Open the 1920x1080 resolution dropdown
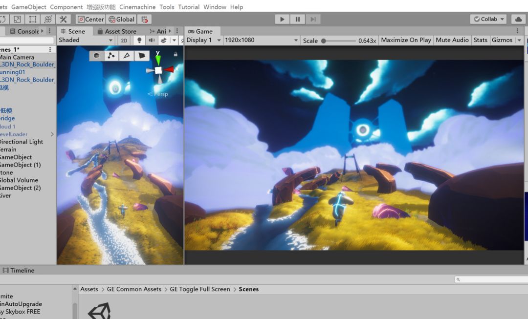This screenshot has height=319, width=528. point(261,40)
